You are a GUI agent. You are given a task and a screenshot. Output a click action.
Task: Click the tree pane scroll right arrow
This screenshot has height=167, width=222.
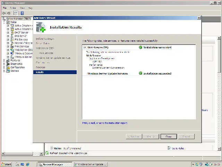[41, 153]
